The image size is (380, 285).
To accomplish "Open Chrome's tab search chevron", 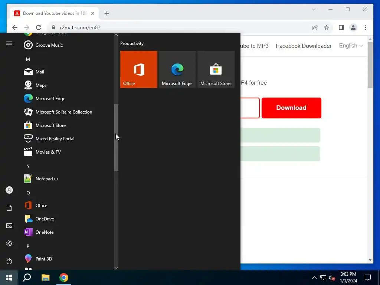I will pos(313,9).
